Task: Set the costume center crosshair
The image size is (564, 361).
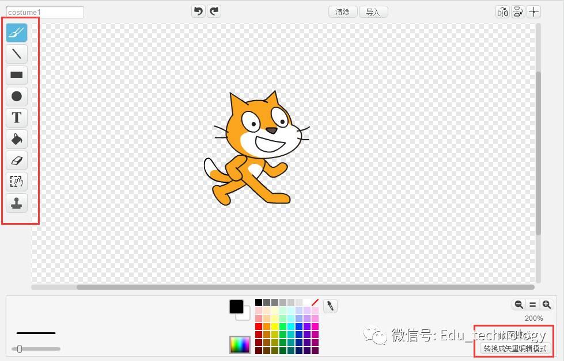Action: (534, 12)
